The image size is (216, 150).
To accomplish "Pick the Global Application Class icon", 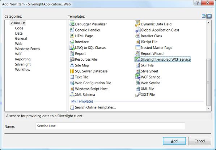I will [x=138, y=30].
